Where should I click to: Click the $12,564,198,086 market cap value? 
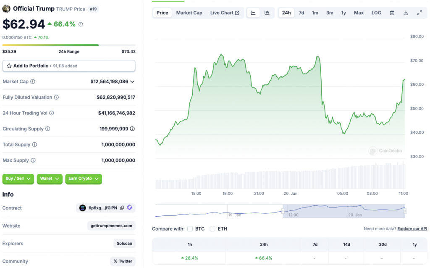coord(109,81)
